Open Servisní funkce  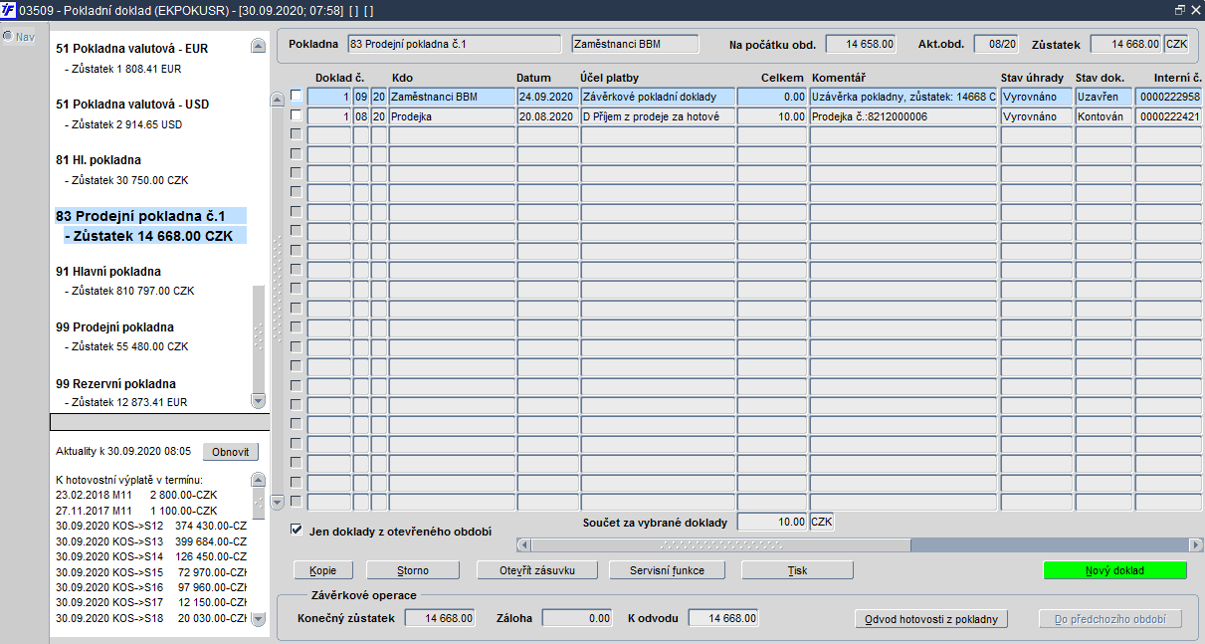(x=668, y=570)
